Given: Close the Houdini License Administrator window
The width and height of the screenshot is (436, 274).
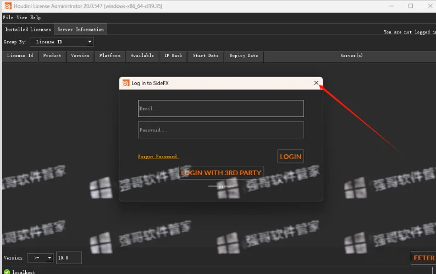Looking at the screenshot, I should click(430, 6).
